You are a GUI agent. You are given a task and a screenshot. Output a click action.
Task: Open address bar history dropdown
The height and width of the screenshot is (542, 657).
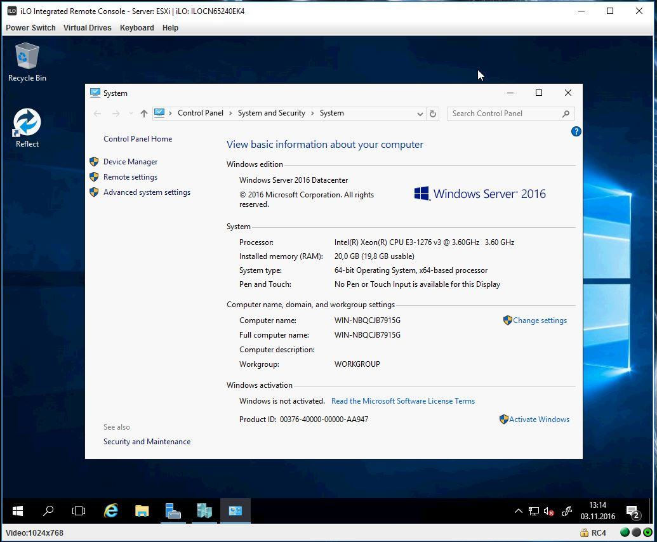click(x=420, y=114)
